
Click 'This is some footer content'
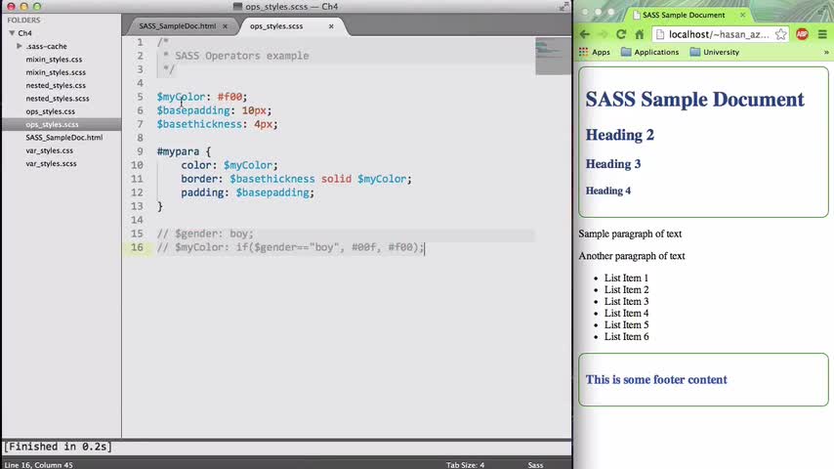[656, 379]
